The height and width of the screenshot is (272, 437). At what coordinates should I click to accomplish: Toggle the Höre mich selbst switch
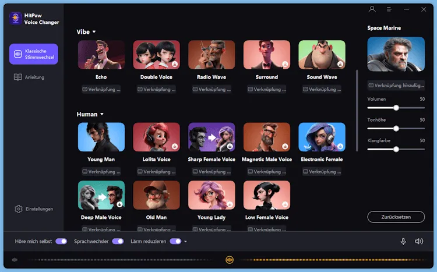[x=61, y=241]
